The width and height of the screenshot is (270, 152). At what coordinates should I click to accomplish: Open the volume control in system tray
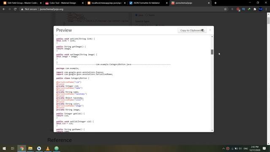pyautogui.click(x=240, y=148)
